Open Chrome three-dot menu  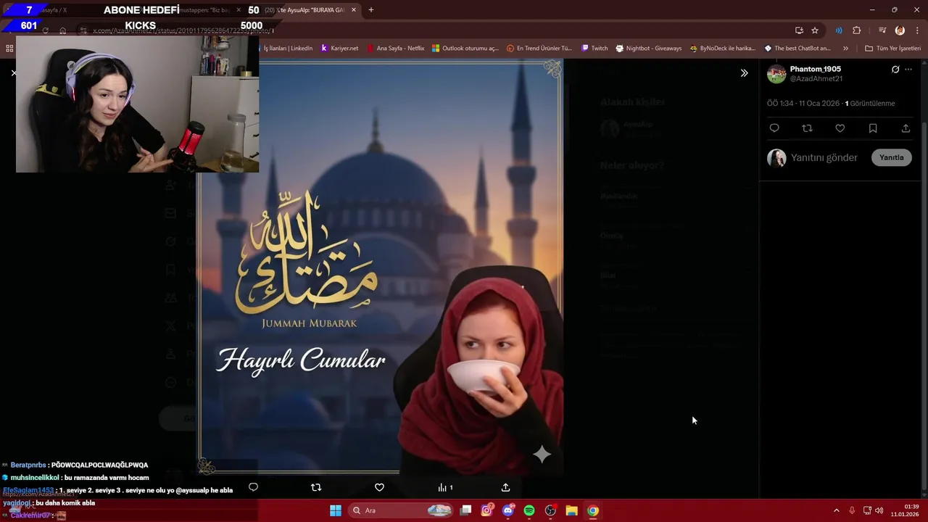click(917, 30)
